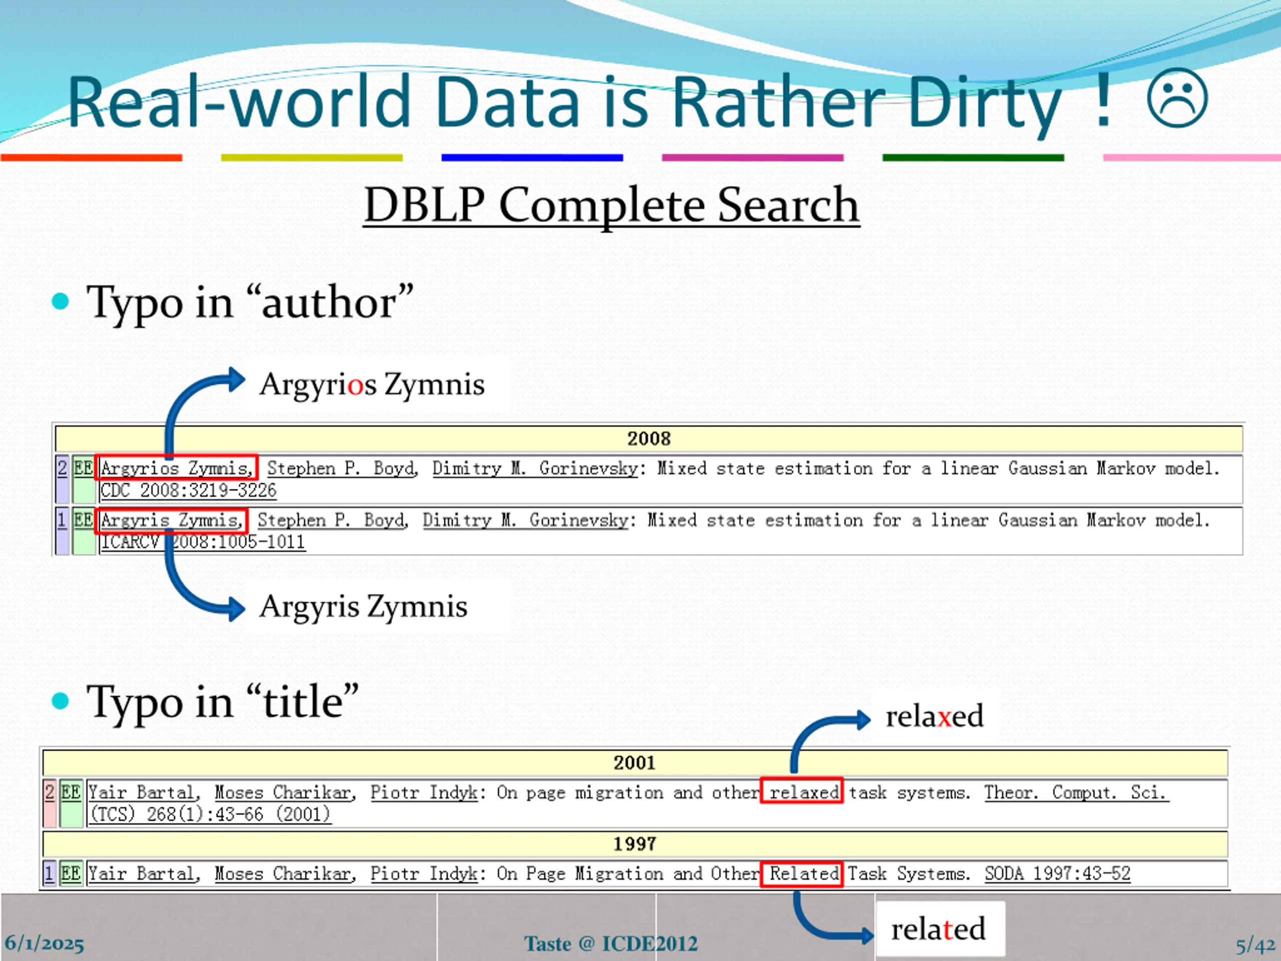
Task: Open author link Argyris Zymnis
Action: [x=171, y=520]
